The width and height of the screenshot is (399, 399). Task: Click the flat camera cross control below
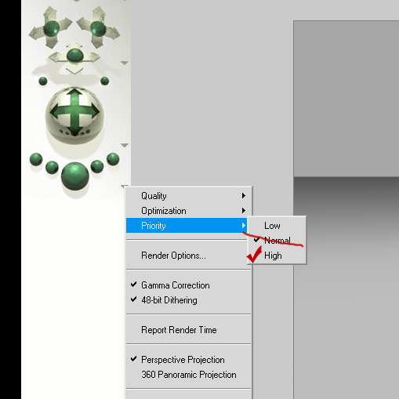[x=74, y=58]
